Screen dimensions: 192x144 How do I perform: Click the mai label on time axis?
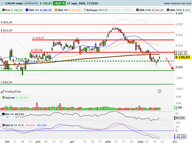[x=7, y=142]
